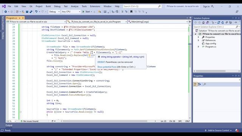Close the Program.cs tab
Screen dimensions: 242x136
tap(23, 18)
